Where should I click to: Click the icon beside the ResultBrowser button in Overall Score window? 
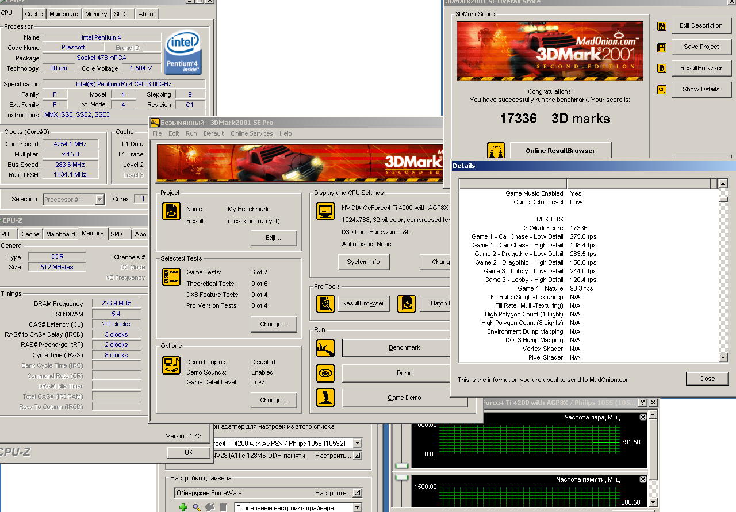(x=662, y=68)
